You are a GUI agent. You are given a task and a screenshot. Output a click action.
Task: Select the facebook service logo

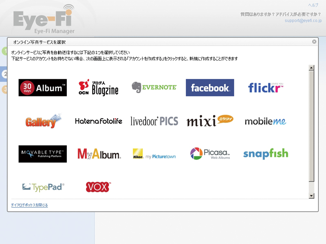coord(209,87)
